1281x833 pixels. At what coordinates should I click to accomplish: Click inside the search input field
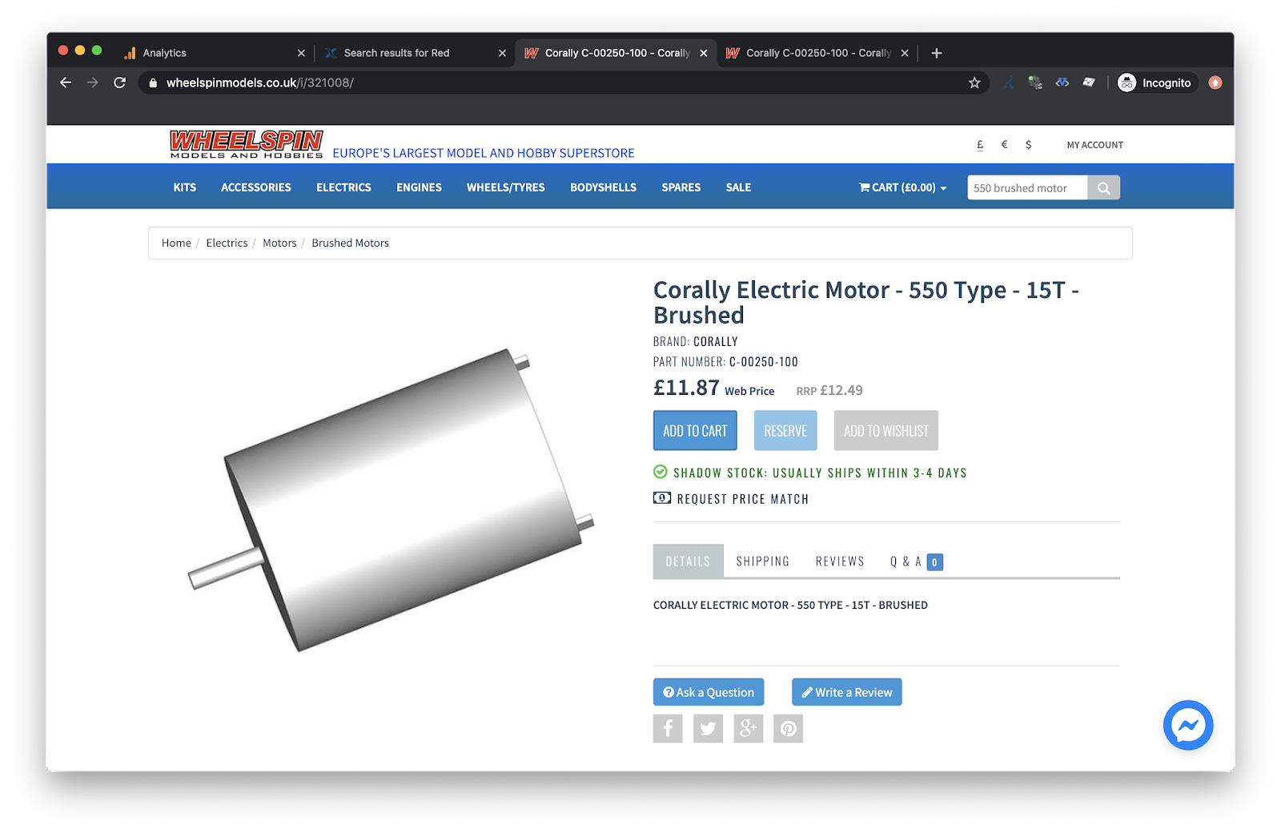1027,187
